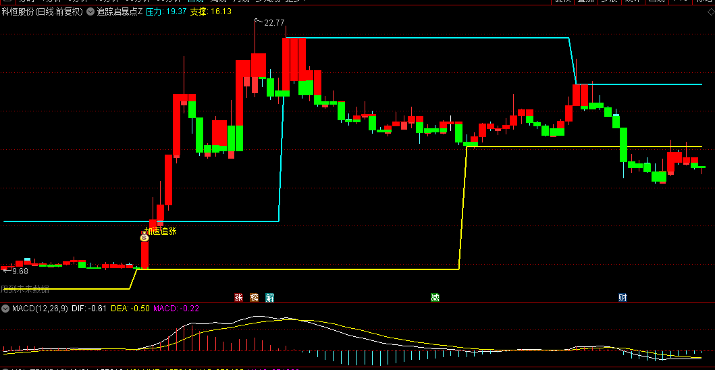The image size is (715, 370).
Task: Click the 支撑: 16.13 value
Action: tap(211, 12)
